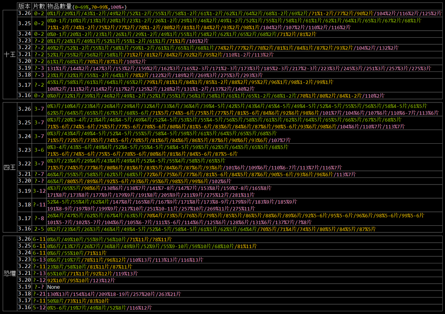The width and height of the screenshot is (445, 314).
Task: Click the 2-5 piece count cell
Action: (39, 229)
